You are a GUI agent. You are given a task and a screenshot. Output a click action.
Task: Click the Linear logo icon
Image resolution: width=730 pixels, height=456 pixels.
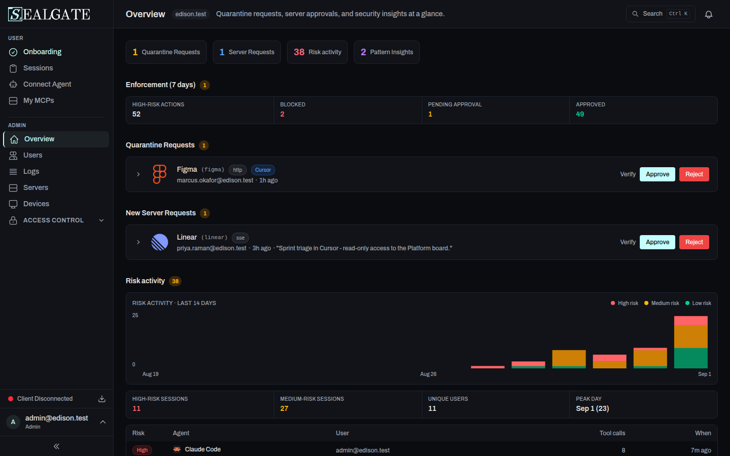coord(160,242)
